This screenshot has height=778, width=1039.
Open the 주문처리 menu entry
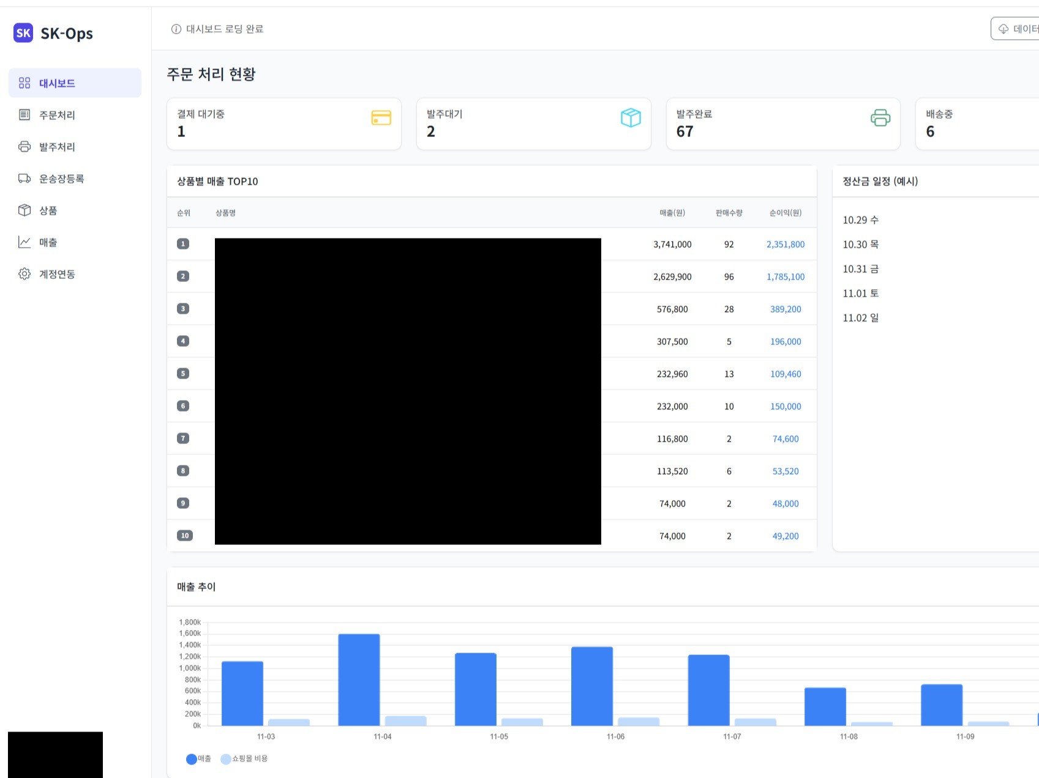pos(56,115)
